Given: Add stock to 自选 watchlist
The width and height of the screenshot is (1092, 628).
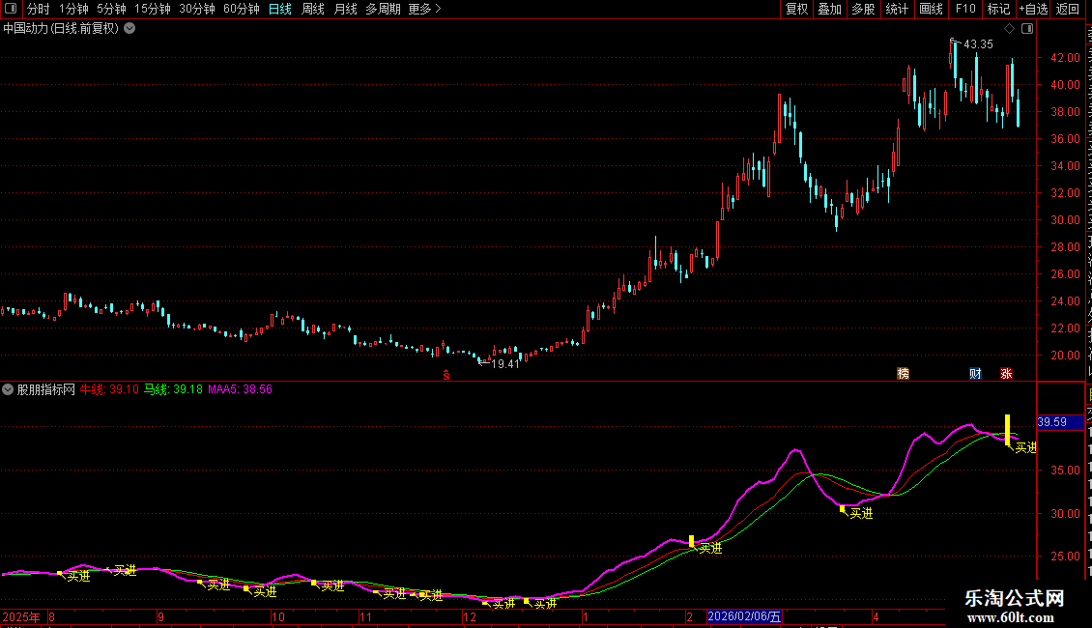Looking at the screenshot, I should (x=1033, y=9).
